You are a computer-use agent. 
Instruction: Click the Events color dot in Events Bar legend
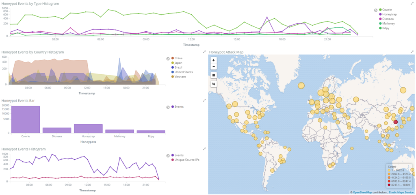pyautogui.click(x=173, y=107)
